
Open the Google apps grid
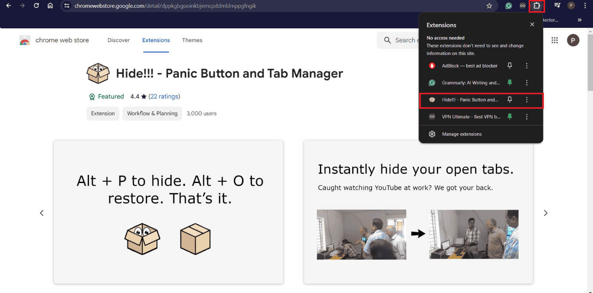(555, 40)
